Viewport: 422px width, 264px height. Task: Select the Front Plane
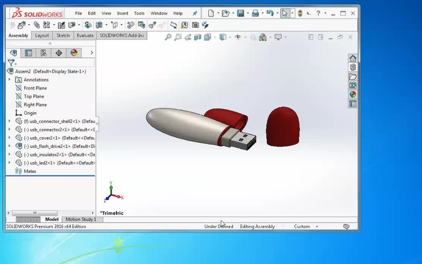click(x=35, y=88)
